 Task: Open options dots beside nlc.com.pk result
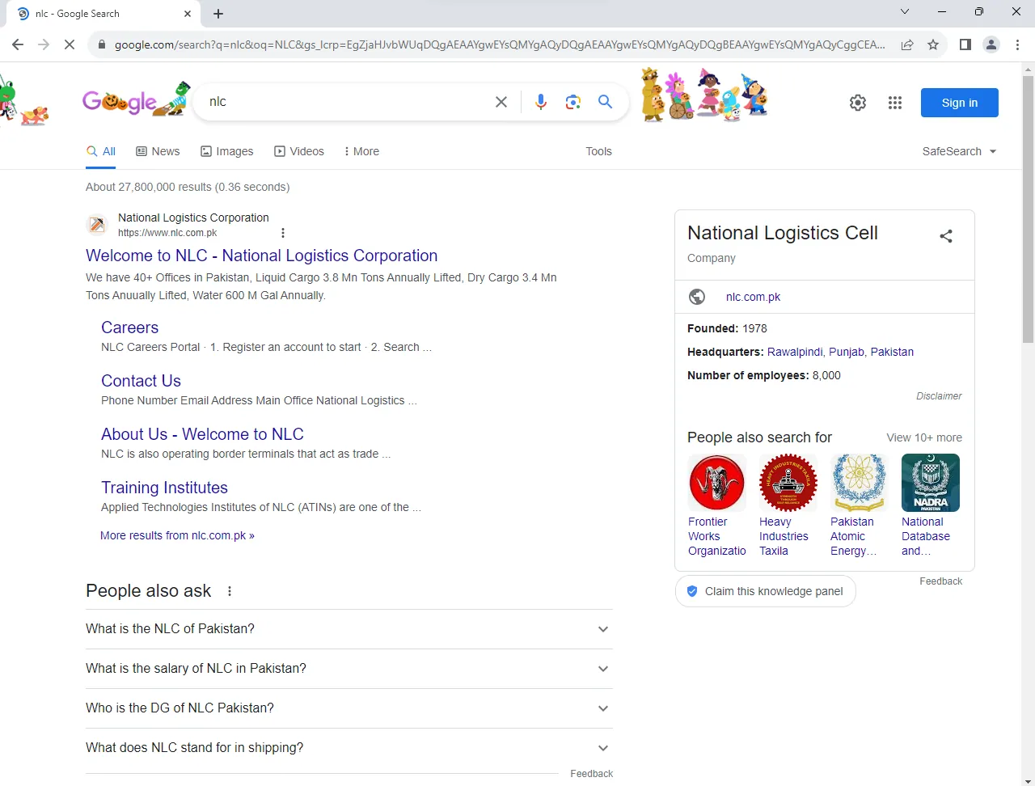(x=283, y=233)
